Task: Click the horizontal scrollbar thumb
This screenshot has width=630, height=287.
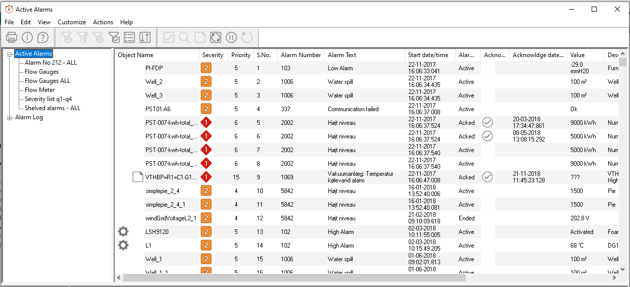Action: click(294, 277)
